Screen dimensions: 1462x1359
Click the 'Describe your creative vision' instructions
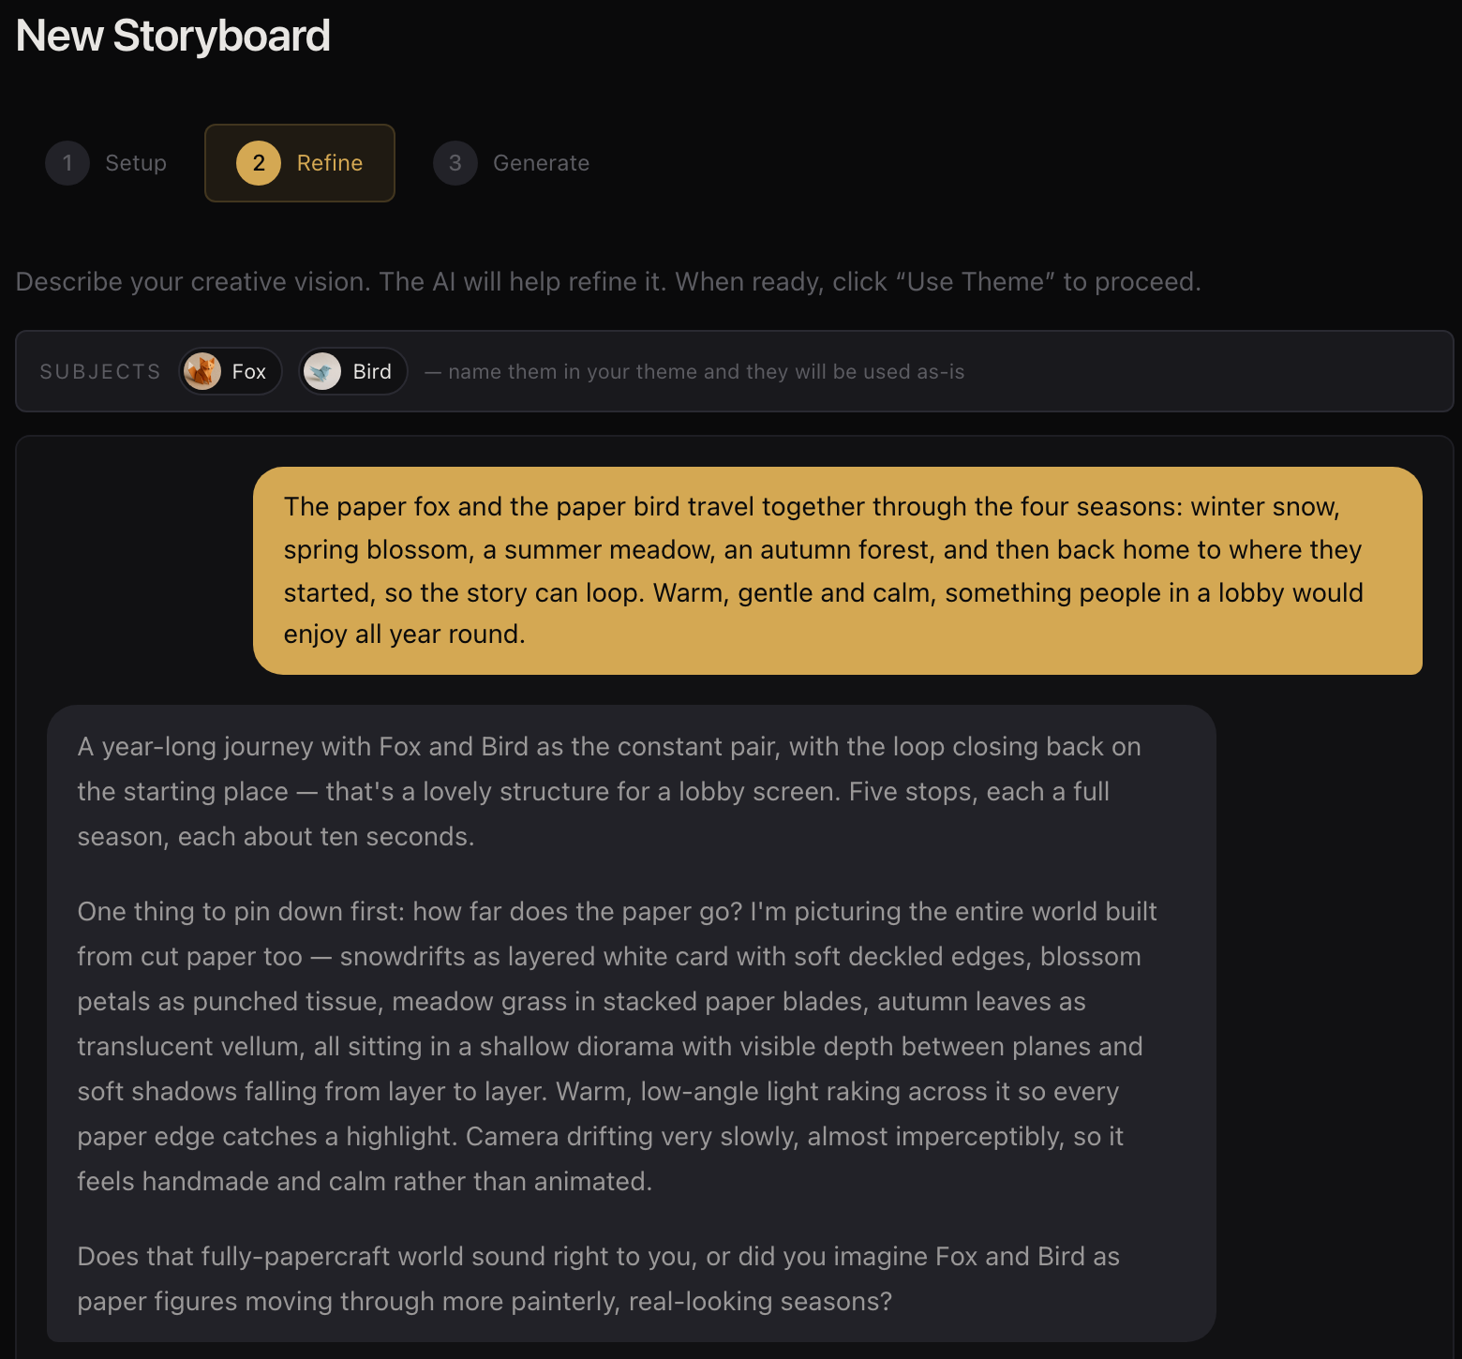pyautogui.click(x=608, y=282)
